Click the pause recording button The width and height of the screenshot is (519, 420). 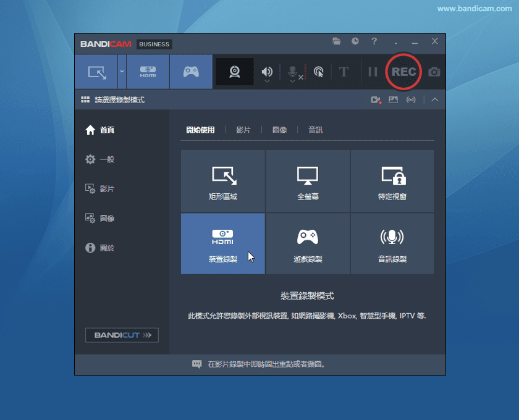373,72
